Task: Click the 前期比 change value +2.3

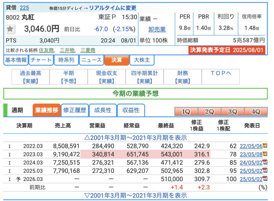Action: (204, 187)
